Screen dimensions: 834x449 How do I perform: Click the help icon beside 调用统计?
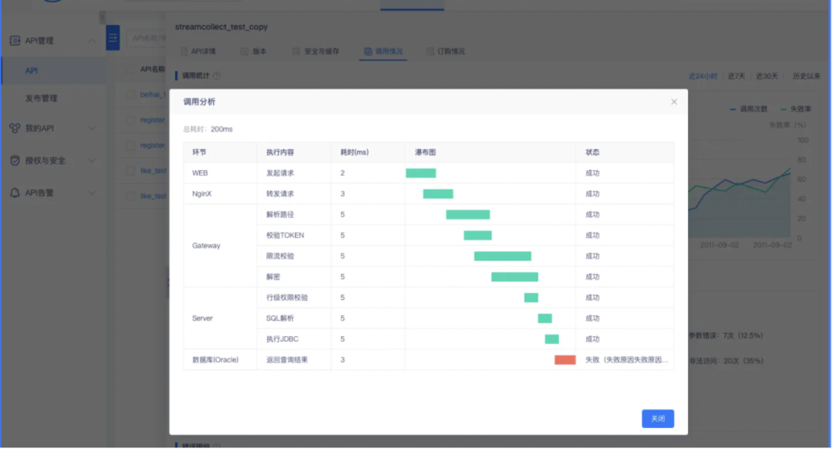click(x=217, y=76)
